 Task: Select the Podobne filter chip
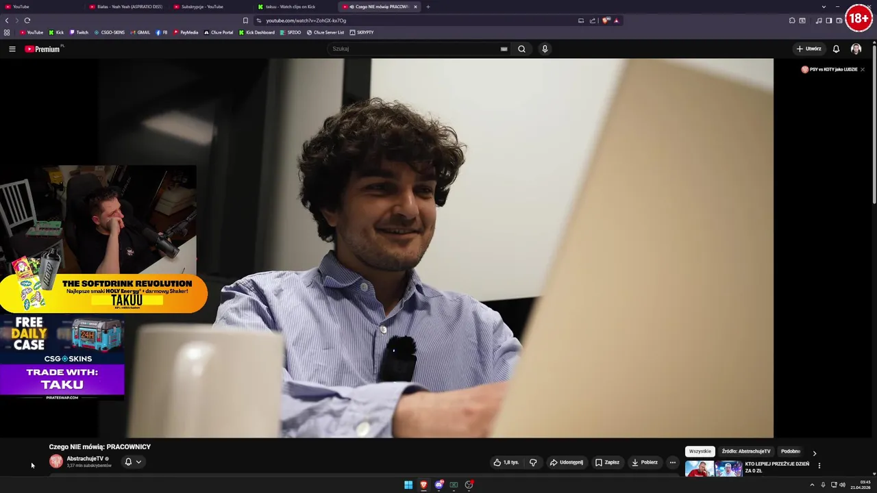click(x=791, y=451)
